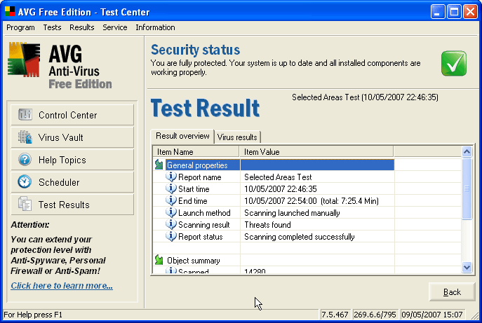Click the green security status checkmark icon
The image size is (482, 323).
click(454, 63)
